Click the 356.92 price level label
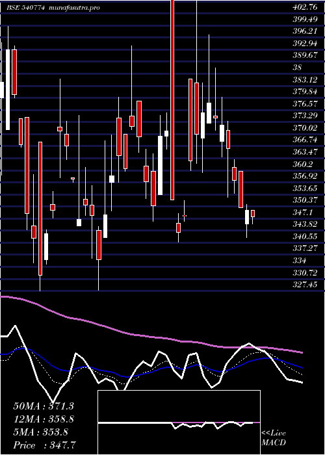Image resolution: width=325 pixels, height=455 pixels. pos(305,176)
